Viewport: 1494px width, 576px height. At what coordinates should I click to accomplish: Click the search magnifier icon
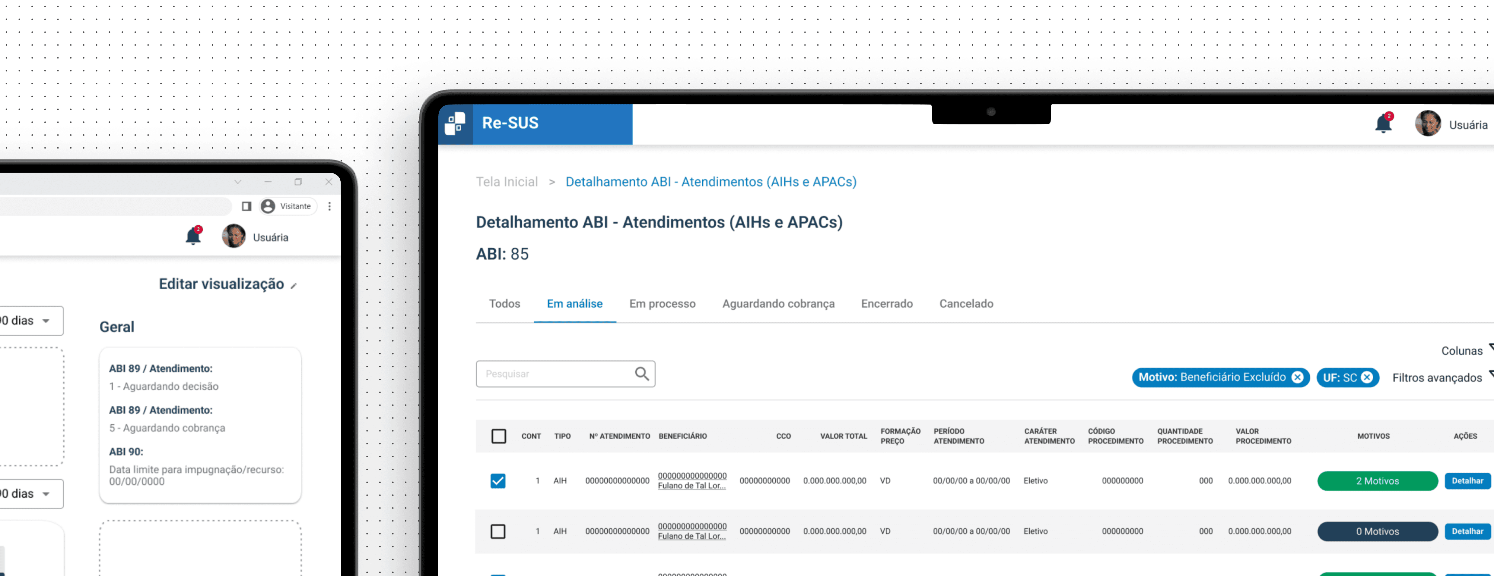[x=641, y=374]
